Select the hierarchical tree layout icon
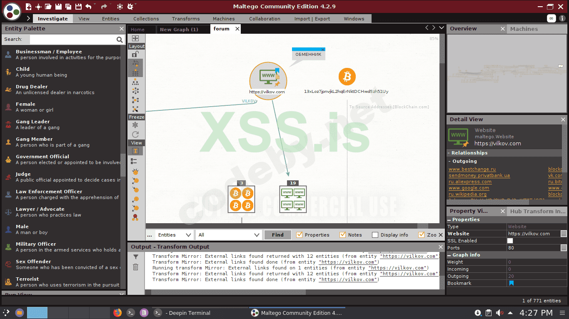 pos(135,82)
